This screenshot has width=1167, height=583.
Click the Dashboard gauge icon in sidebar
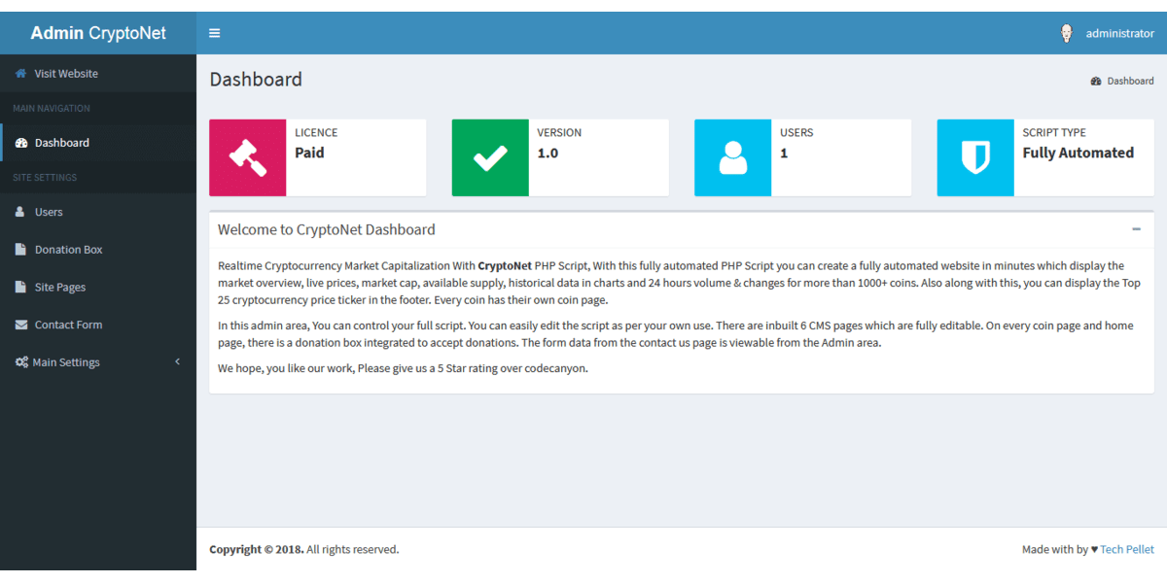(x=21, y=143)
